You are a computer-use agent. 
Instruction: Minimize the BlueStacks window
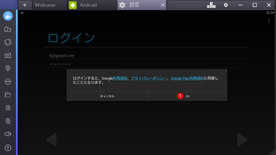pos(240,5)
